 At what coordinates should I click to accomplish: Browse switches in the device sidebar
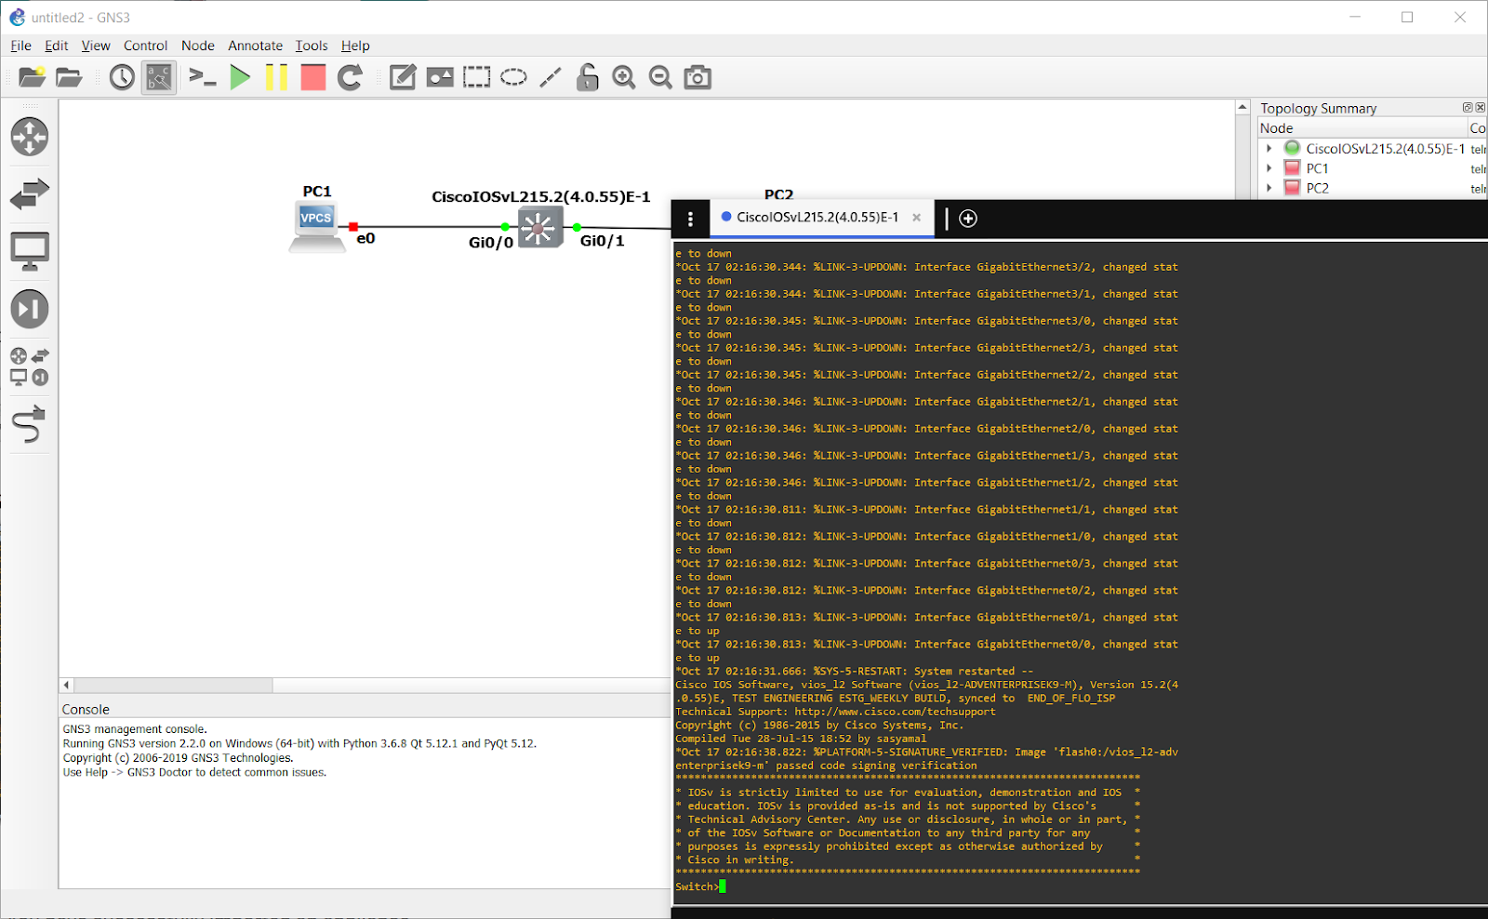coord(30,194)
